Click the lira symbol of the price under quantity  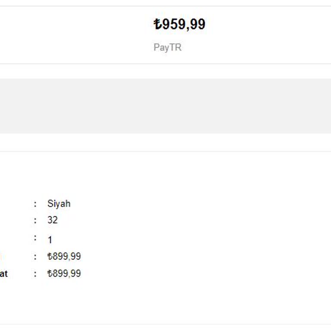click(x=50, y=257)
